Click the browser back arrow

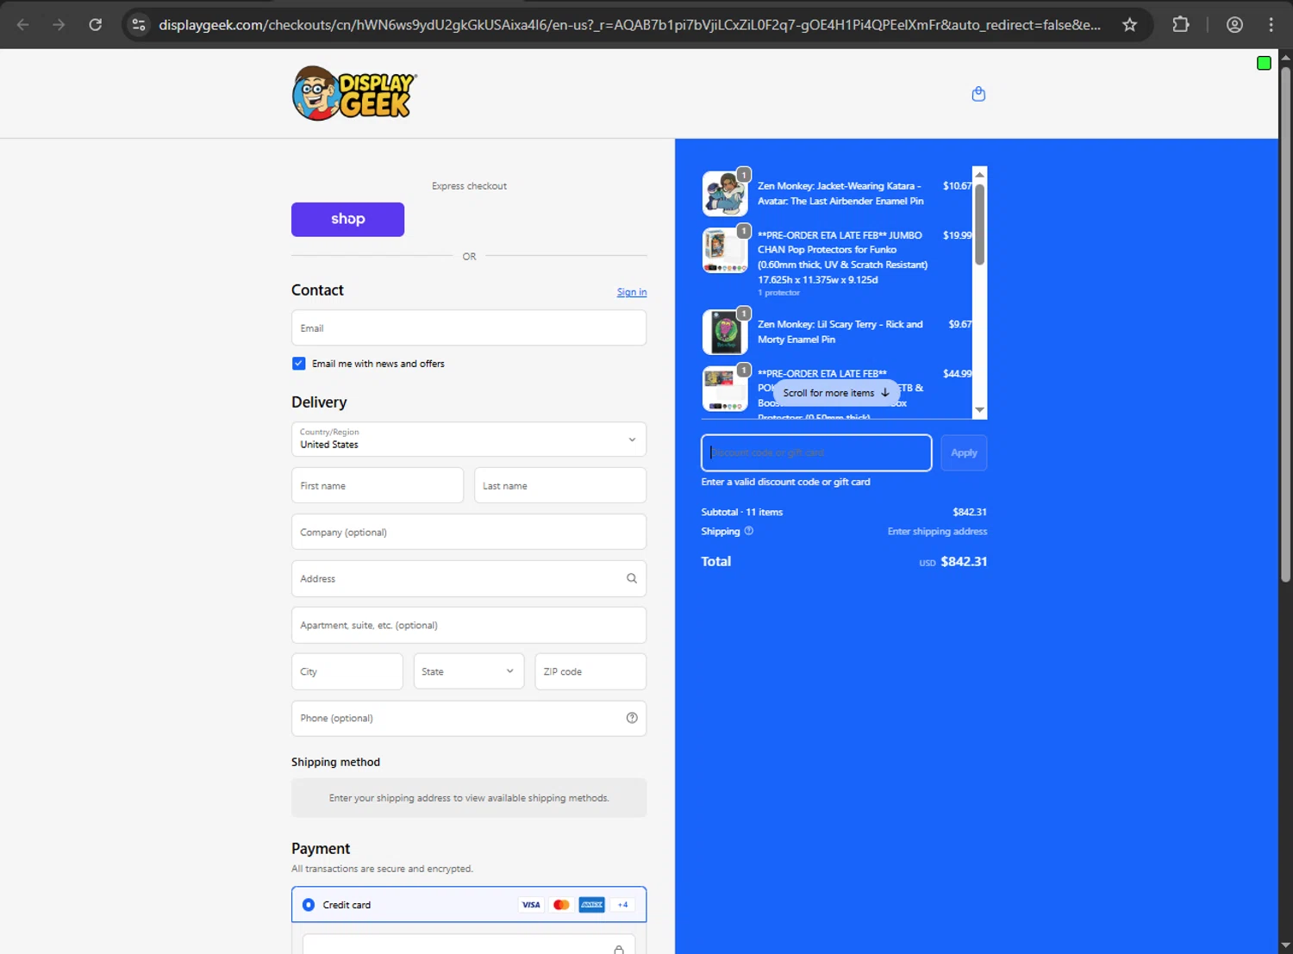pos(23,24)
